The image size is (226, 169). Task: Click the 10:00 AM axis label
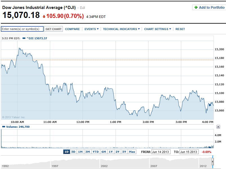coord(17,122)
